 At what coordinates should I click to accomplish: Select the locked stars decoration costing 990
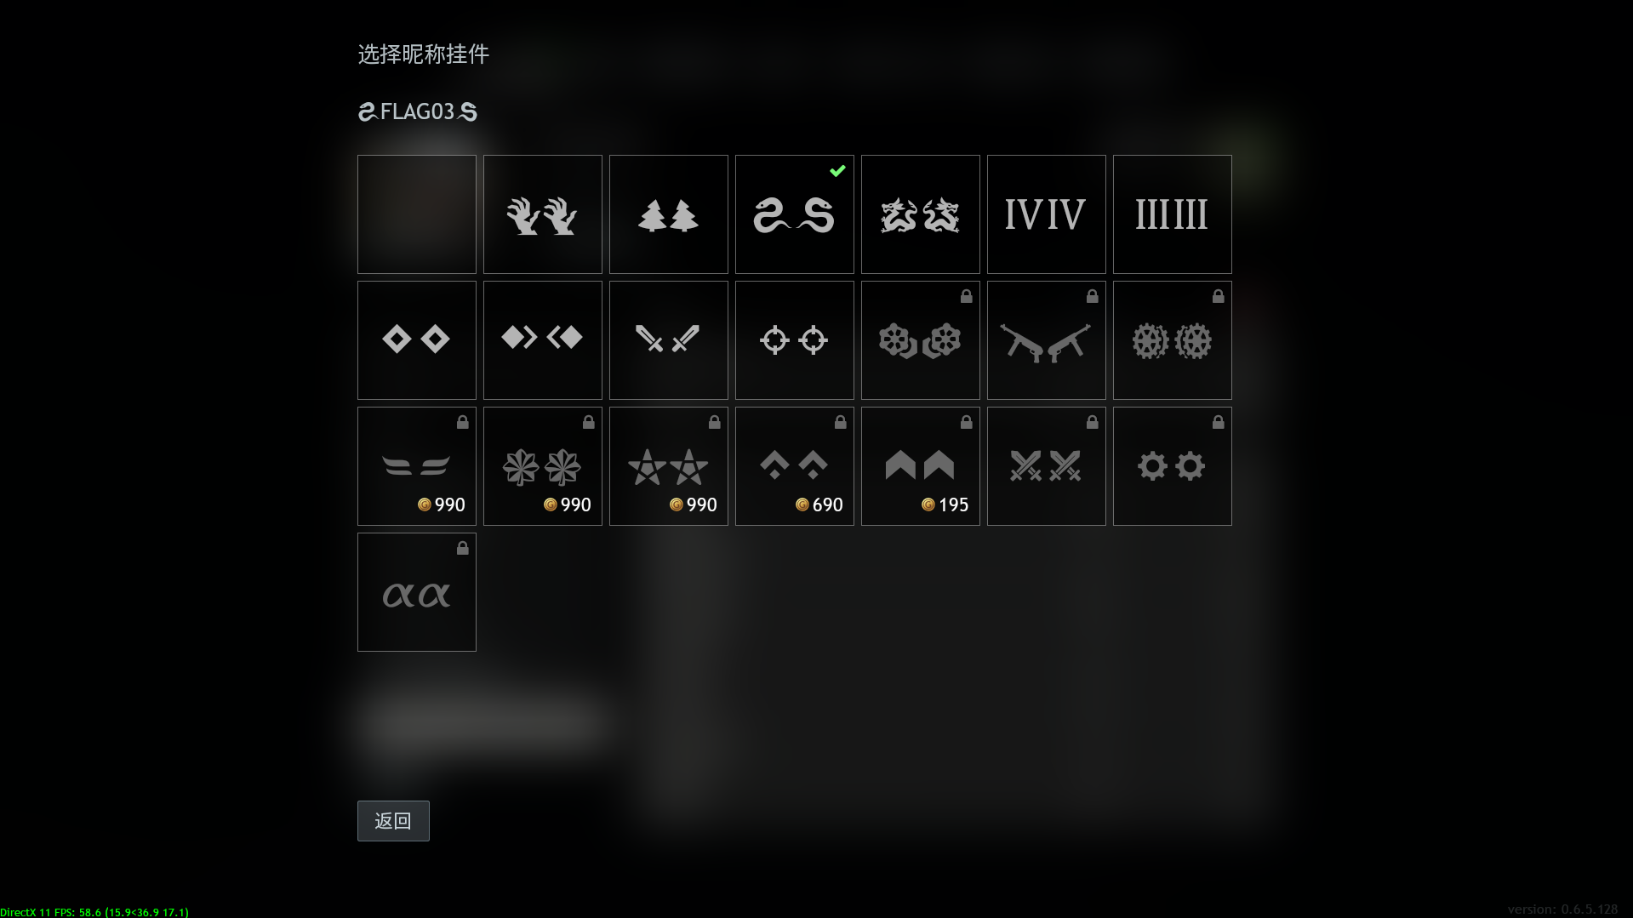[669, 466]
